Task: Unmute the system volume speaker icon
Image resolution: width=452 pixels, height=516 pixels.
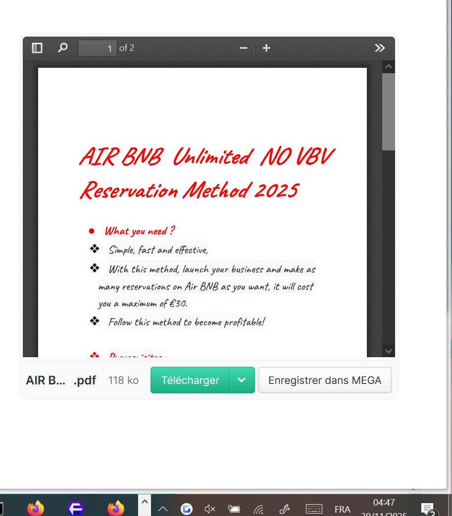Action: coord(209,509)
